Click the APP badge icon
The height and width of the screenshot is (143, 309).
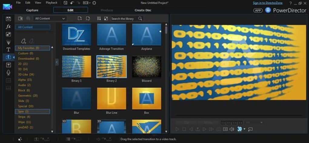[x=258, y=11]
